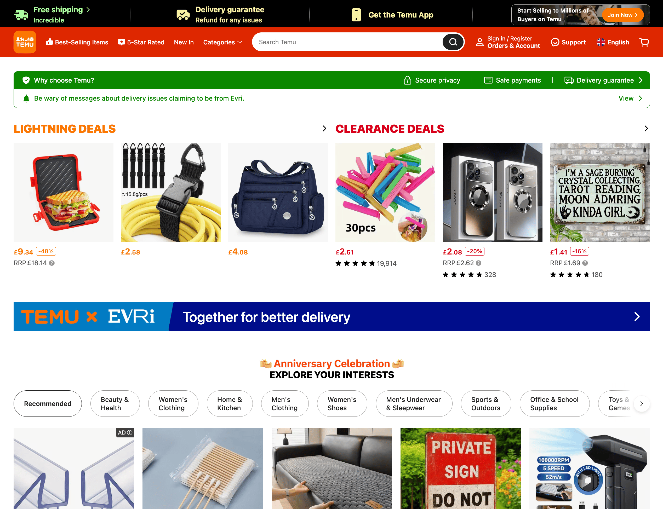Screen dimensions: 663x509
Task: Click RRP info icon for £18.14
Action: coord(52,263)
